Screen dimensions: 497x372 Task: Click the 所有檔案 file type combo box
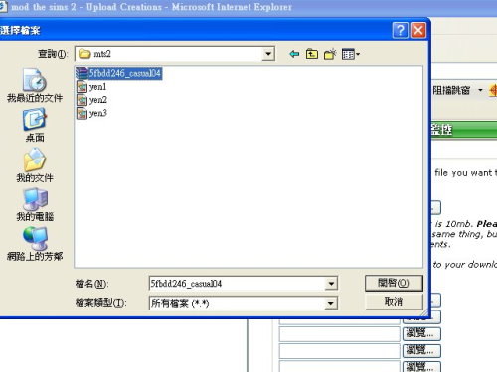[x=244, y=303]
